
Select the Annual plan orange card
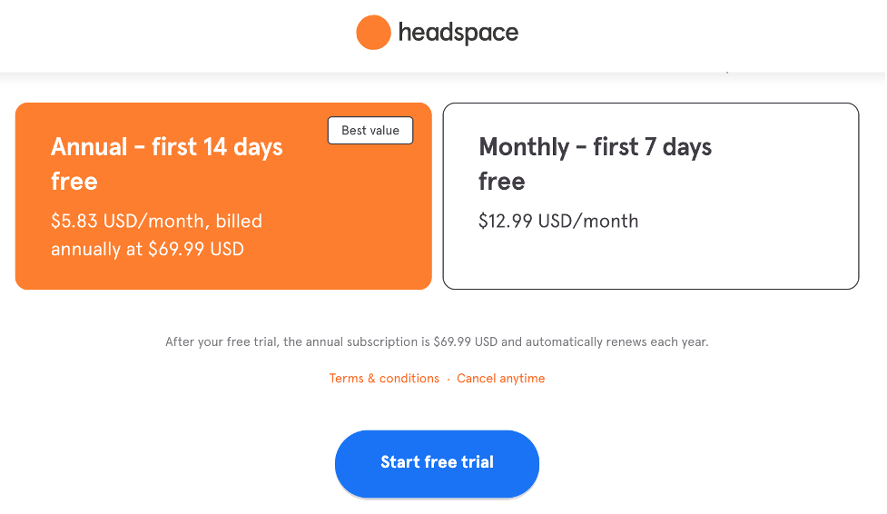pyautogui.click(x=223, y=196)
